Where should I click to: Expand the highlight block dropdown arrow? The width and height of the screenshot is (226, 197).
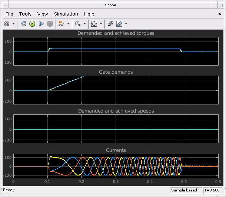(x=67, y=24)
